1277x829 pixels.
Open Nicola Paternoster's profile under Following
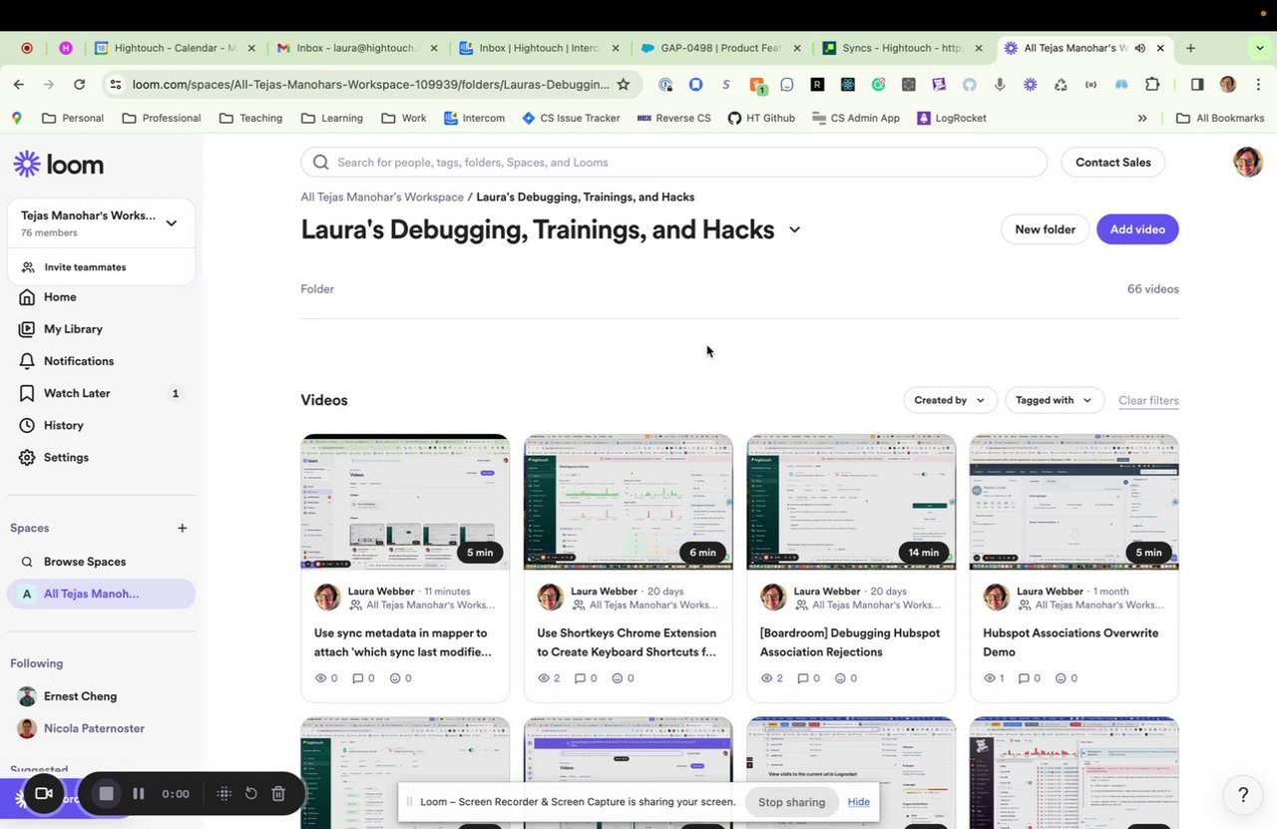pyautogui.click(x=94, y=728)
